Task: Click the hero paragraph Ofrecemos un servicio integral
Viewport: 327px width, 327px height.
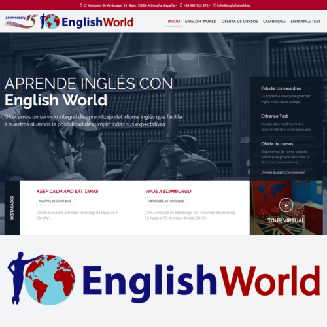Action: pyautogui.click(x=93, y=120)
